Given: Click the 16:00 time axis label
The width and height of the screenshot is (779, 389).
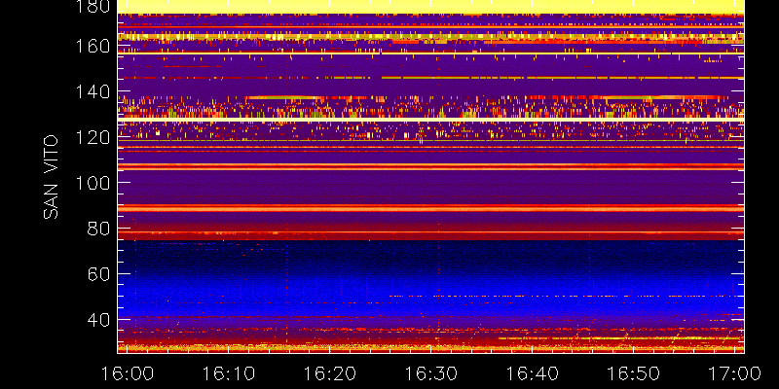Looking at the screenshot, I should point(128,373).
